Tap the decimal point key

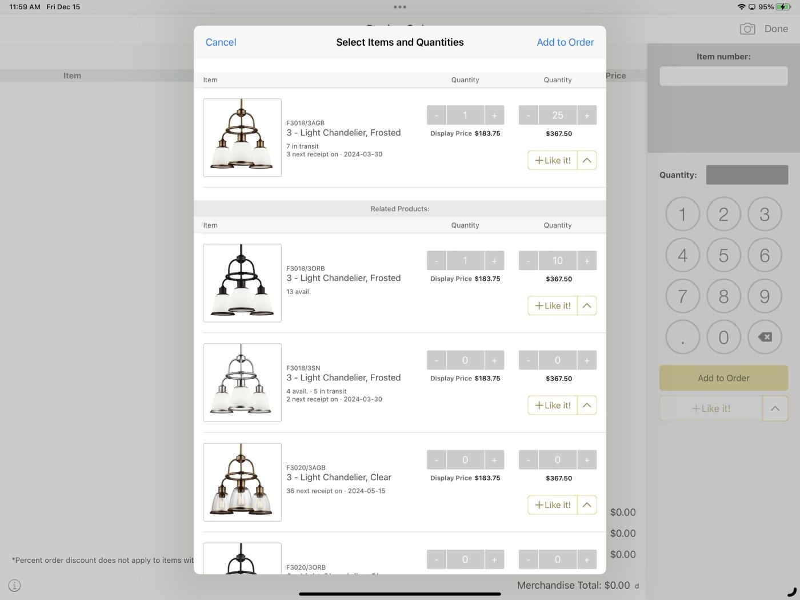click(x=682, y=337)
